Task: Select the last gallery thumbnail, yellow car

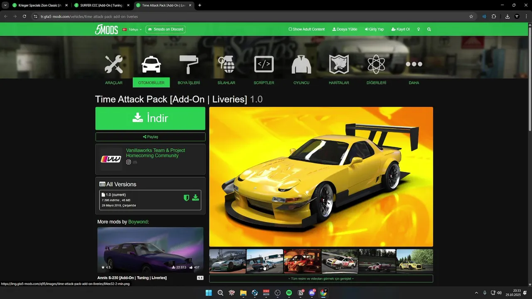Action: (x=415, y=261)
